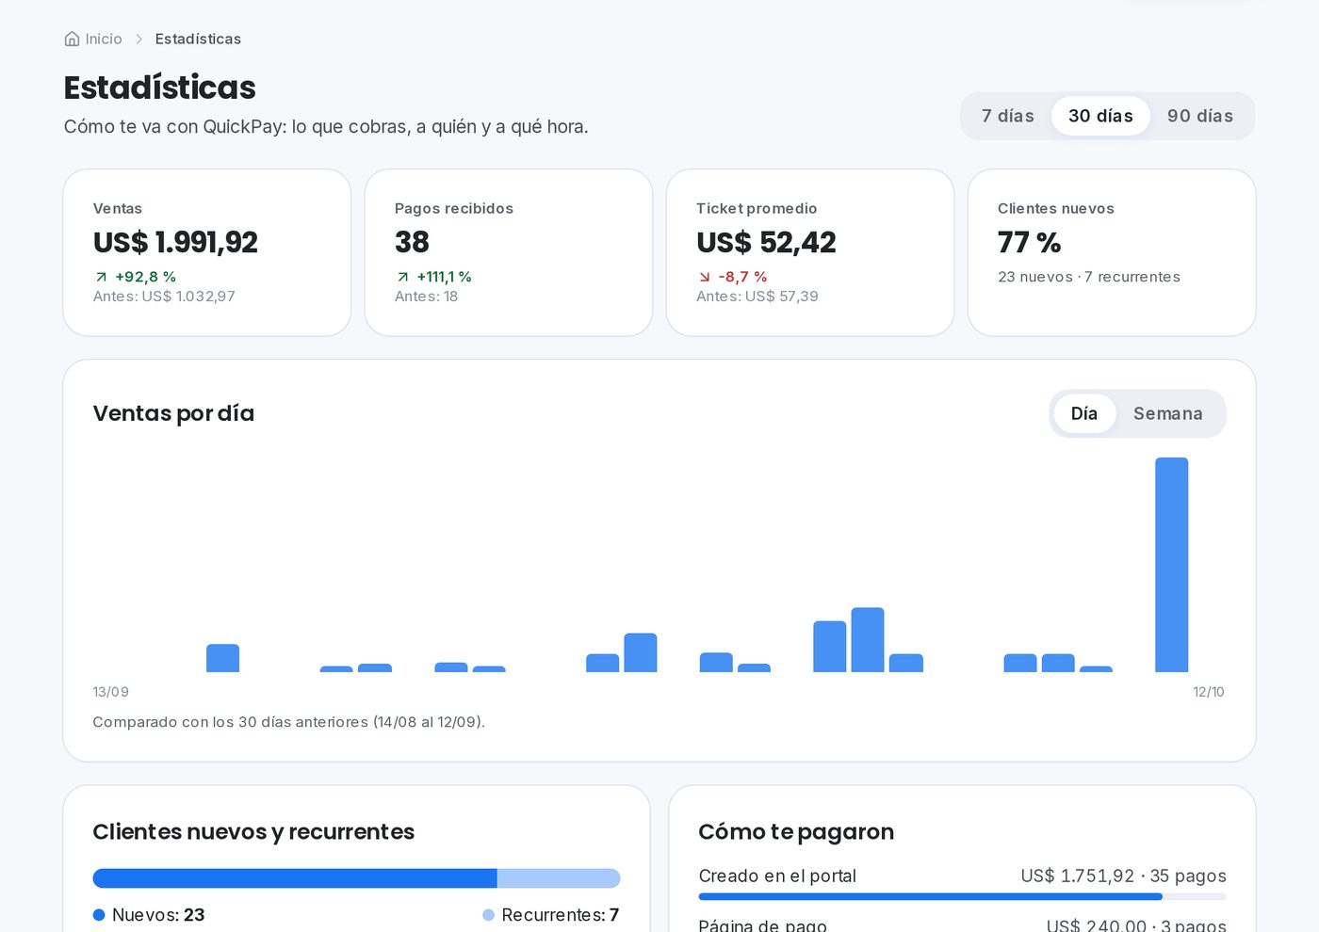Click the +92,8 % change value
Image resolution: width=1319 pixels, height=932 pixels.
146,277
